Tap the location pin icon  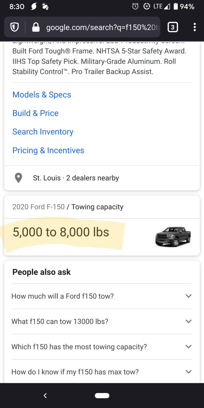[18, 178]
